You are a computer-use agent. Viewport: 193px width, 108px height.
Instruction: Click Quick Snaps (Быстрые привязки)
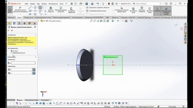click(x=142, y=10)
